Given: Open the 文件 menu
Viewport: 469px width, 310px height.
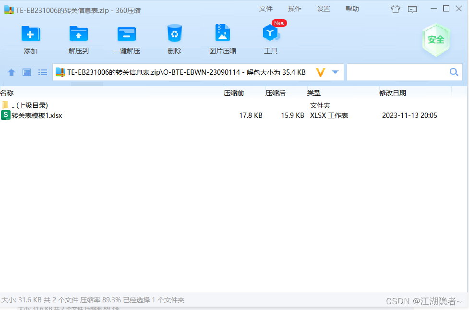Looking at the screenshot, I should (265, 9).
